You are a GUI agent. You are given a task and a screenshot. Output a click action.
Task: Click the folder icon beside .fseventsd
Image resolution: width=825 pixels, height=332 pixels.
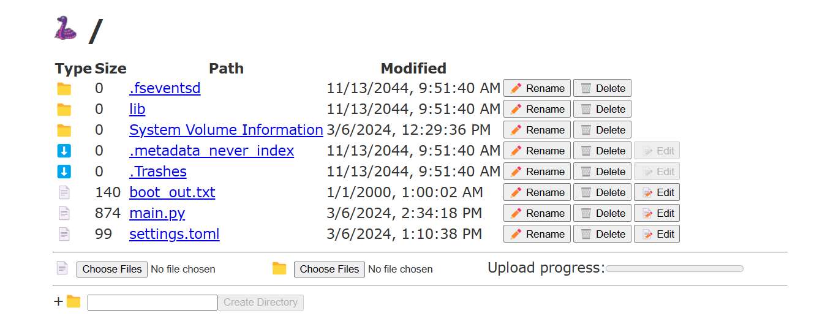[64, 89]
